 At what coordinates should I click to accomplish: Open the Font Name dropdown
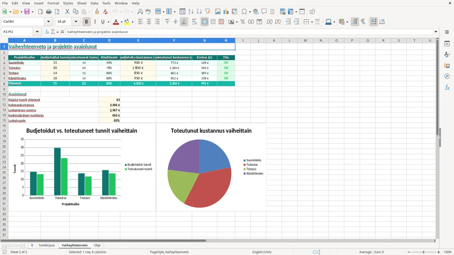pyautogui.click(x=48, y=22)
